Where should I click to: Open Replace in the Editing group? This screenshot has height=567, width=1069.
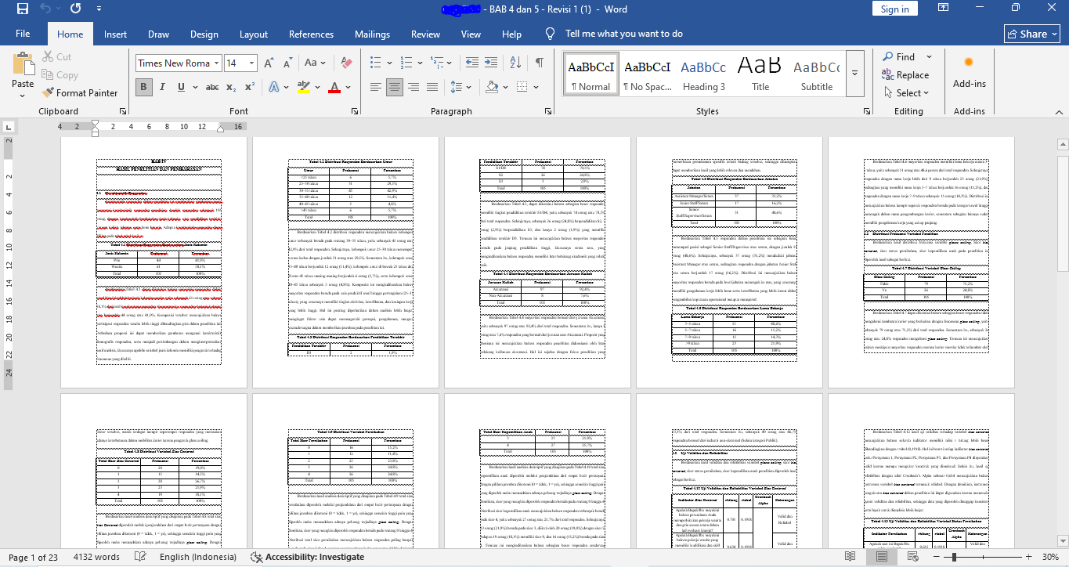pyautogui.click(x=908, y=75)
